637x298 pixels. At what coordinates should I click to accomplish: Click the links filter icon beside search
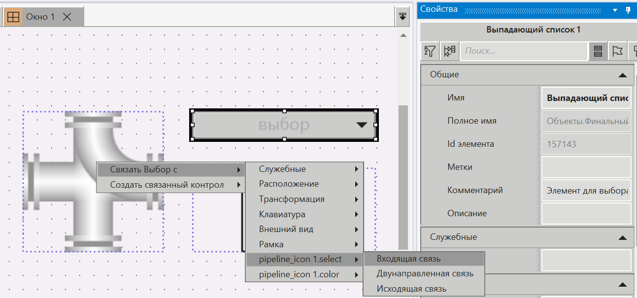[449, 51]
